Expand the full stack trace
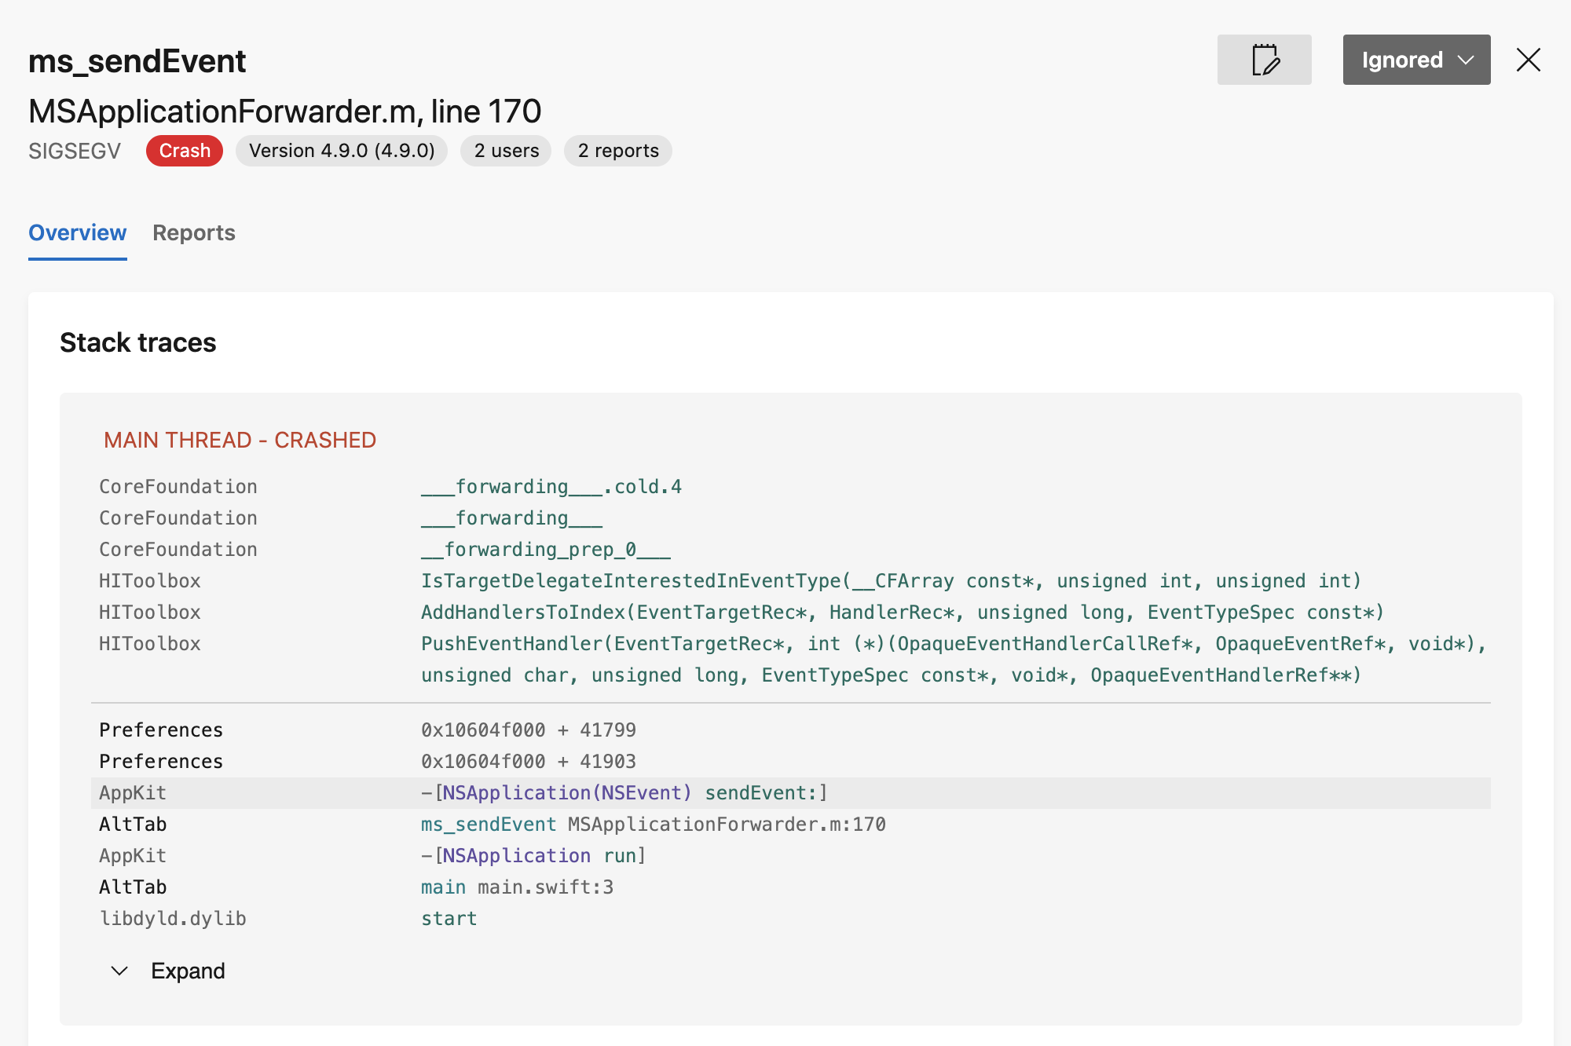Screen dimensions: 1571x1046 pos(188,971)
